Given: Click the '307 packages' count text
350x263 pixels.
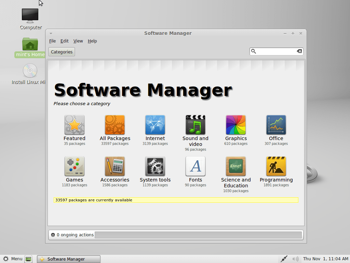Looking at the screenshot, I should [x=276, y=143].
